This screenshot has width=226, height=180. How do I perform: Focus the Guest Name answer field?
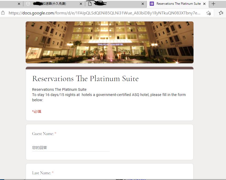(71, 148)
